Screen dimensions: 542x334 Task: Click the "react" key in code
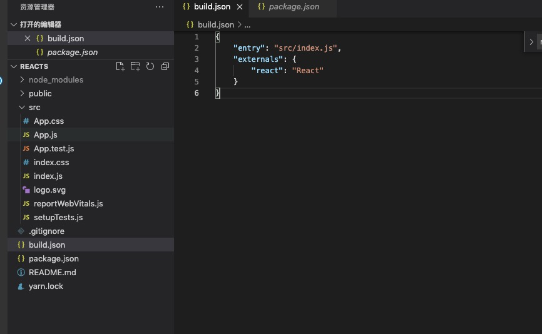point(267,71)
